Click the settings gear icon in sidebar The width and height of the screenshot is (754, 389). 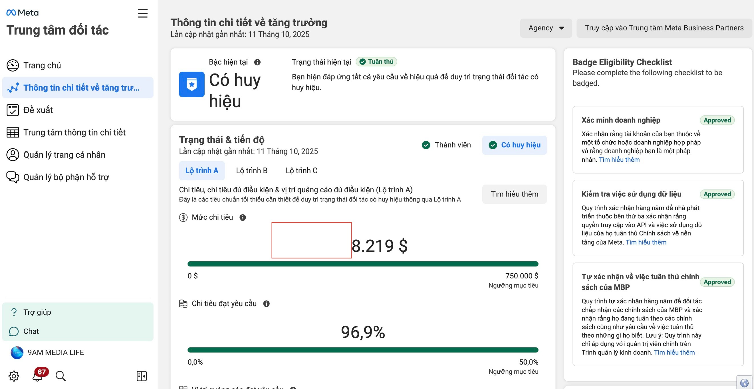14,376
